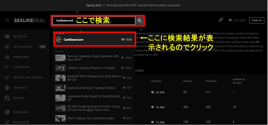Click the Categories sidebar icon
Viewport: 268px width, 125px height.
click(x=7, y=67)
